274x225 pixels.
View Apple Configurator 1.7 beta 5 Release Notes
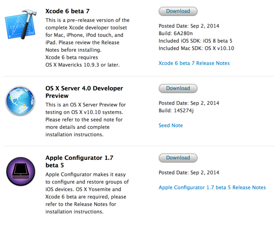tap(212, 188)
